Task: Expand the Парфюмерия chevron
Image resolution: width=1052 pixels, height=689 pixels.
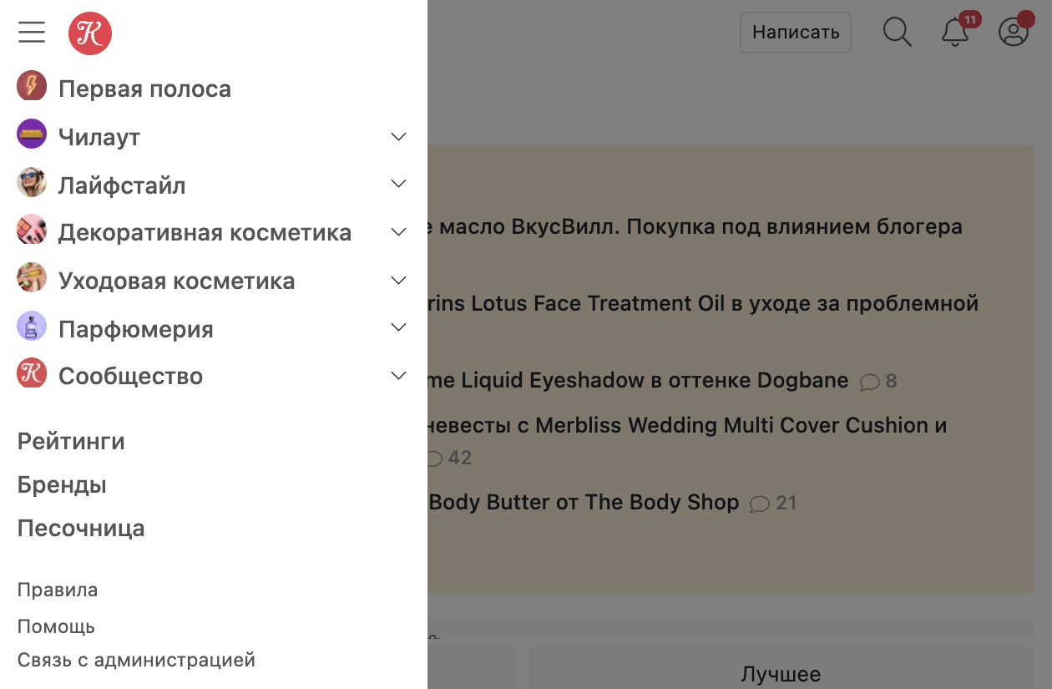Action: point(398,327)
